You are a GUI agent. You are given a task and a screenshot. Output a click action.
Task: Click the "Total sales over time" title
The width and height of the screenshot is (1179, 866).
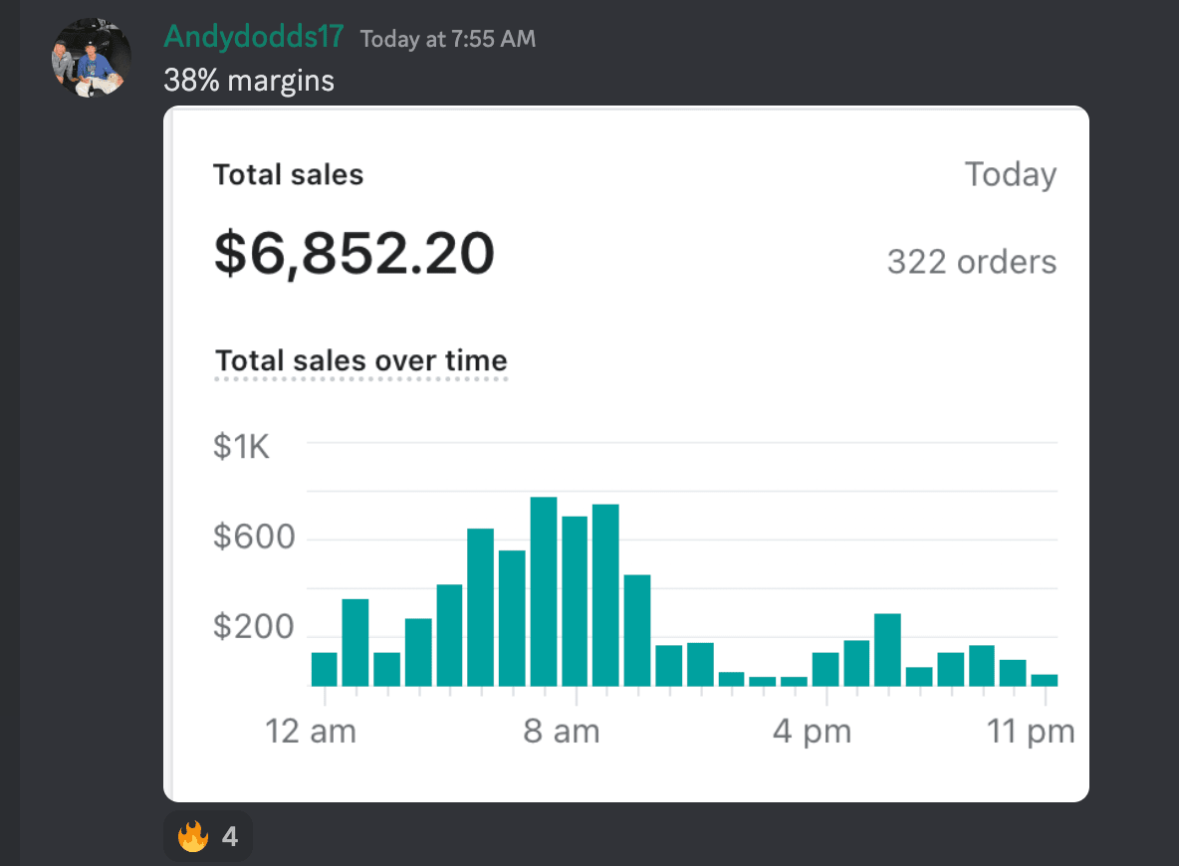pos(361,360)
